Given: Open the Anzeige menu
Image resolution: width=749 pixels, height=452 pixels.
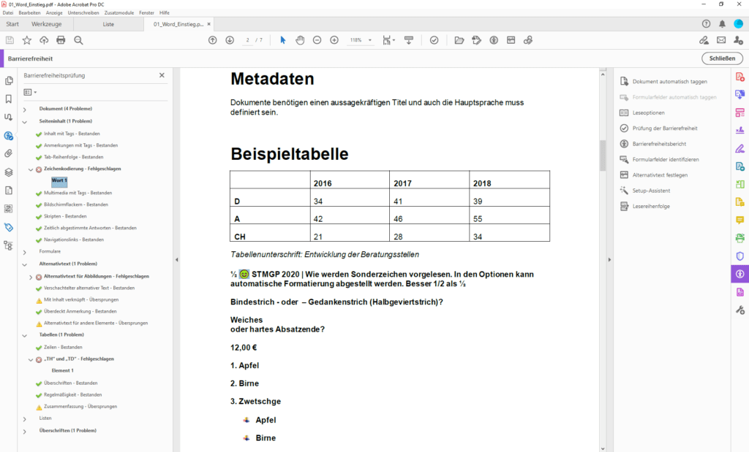Looking at the screenshot, I should pos(54,13).
